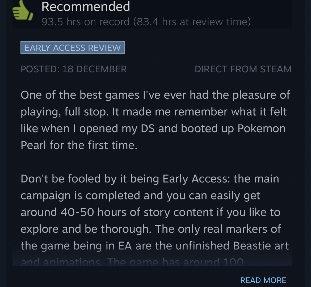Click the POSTED: 18 DECEMBER date

tap(74, 69)
